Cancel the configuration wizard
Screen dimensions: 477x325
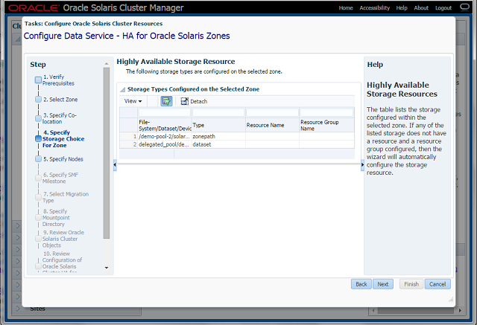click(x=437, y=284)
